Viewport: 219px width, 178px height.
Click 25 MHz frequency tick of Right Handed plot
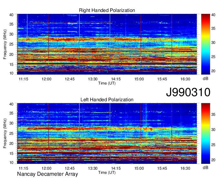click(x=12, y=44)
